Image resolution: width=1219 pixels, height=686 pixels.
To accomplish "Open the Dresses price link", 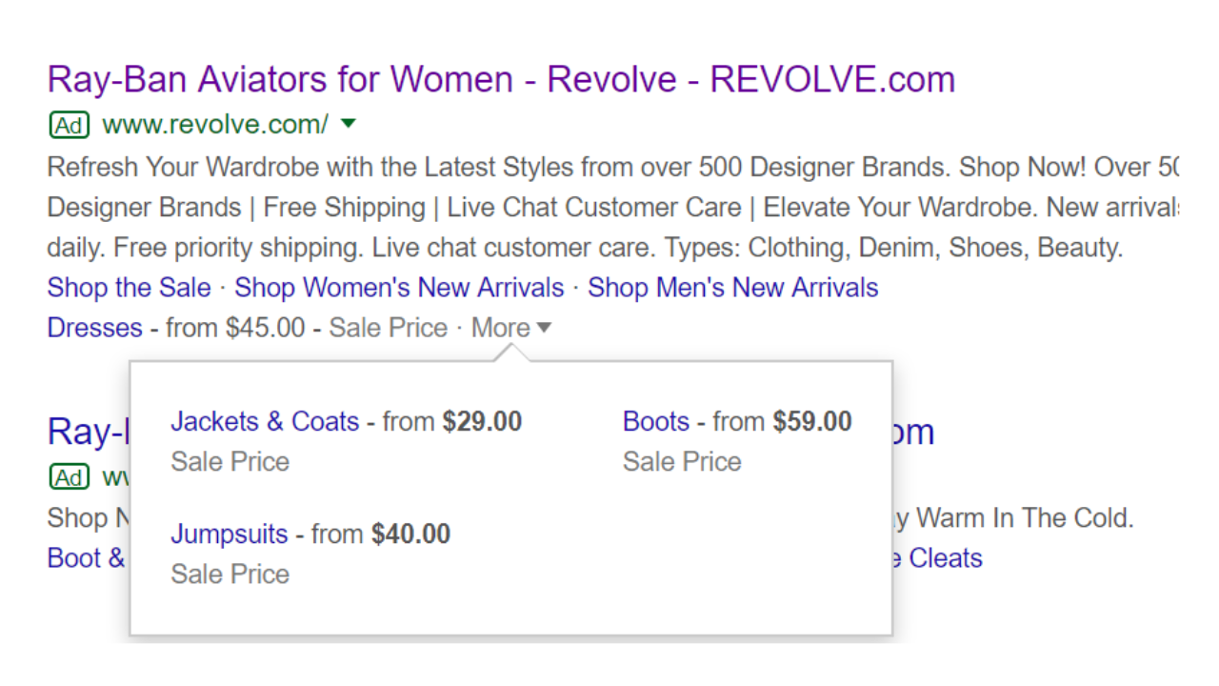I will [94, 328].
